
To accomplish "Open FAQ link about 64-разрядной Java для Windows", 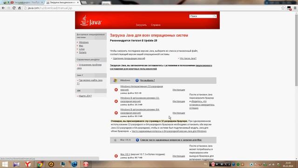I will (169, 131).
